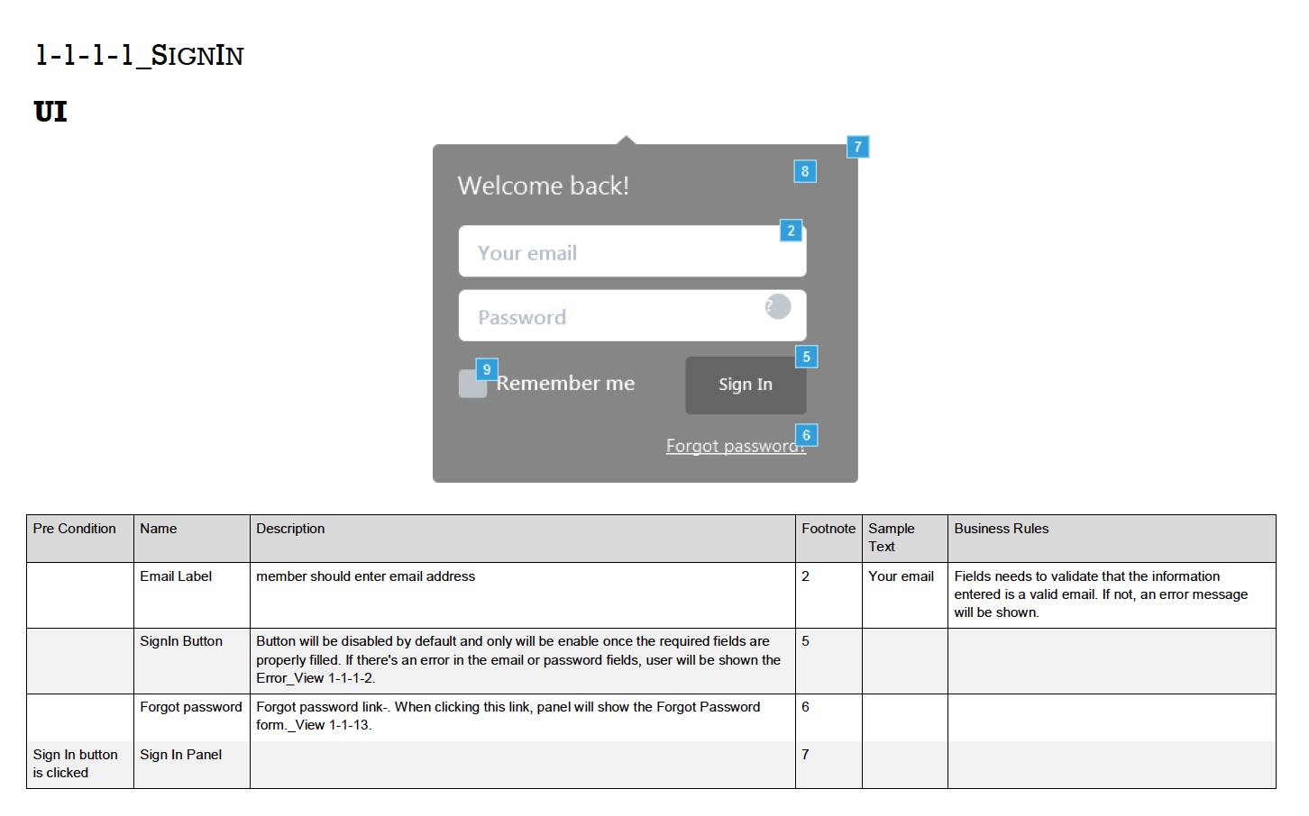The width and height of the screenshot is (1309, 816).
Task: Tick the Remember me checkbox
Action: click(x=472, y=384)
